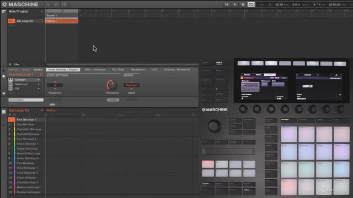This screenshot has width=353, height=198.
Task: Select sound Kick GetLarge 2
Action: pyautogui.click(x=26, y=139)
